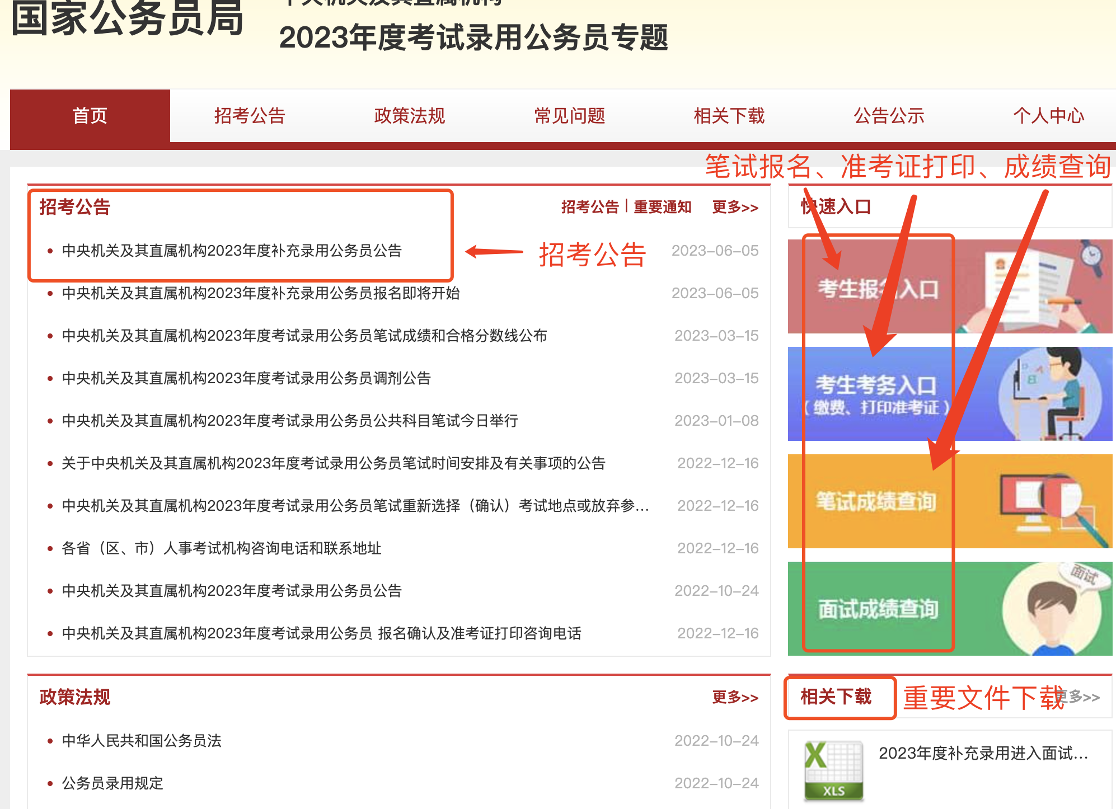Open the 面试成绩查询 banner
1116x809 pixels.
pyautogui.click(x=950, y=609)
